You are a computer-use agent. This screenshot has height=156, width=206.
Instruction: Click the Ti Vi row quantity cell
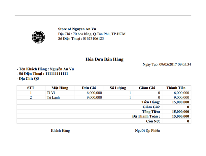click(x=119, y=93)
